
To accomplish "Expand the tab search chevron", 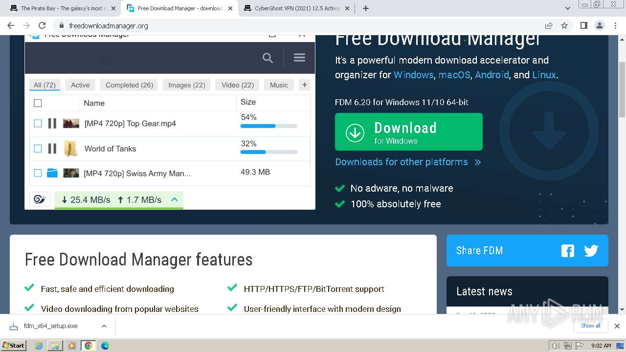I will [x=568, y=8].
